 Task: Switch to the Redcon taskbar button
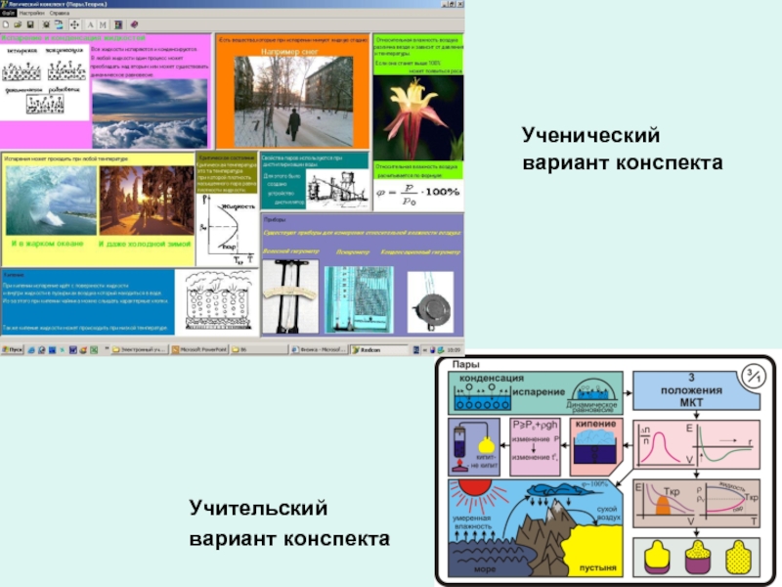point(379,350)
